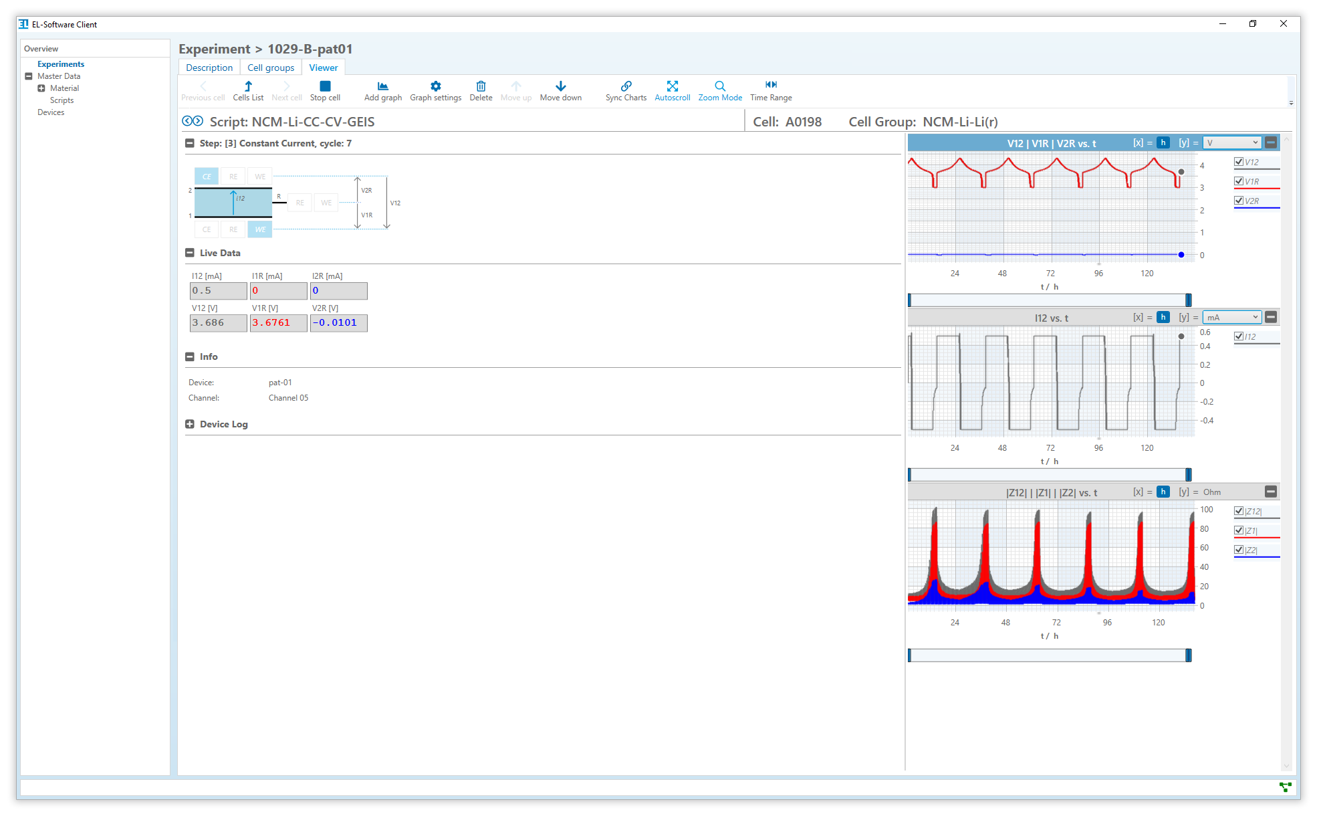Click the I12 [mA] live value field
The image size is (1317, 816).
tap(219, 291)
